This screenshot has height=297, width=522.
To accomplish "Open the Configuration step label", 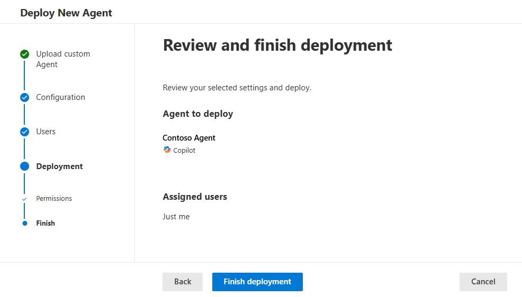I will (x=60, y=97).
